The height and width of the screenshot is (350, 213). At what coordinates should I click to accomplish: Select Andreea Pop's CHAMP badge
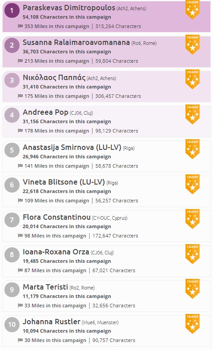193,114
